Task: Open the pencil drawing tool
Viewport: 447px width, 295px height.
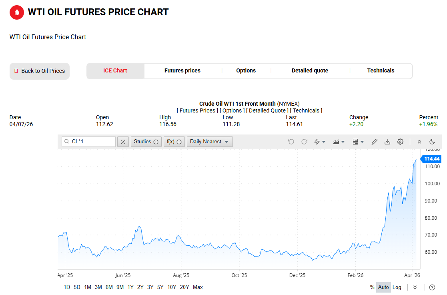Action: [x=375, y=142]
